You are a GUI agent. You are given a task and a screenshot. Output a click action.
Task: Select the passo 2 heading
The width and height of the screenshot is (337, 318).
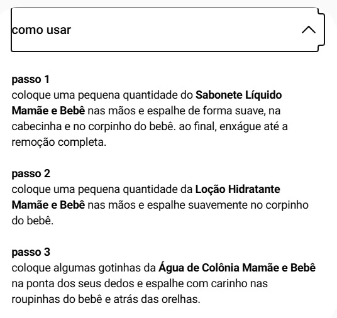point(31,173)
